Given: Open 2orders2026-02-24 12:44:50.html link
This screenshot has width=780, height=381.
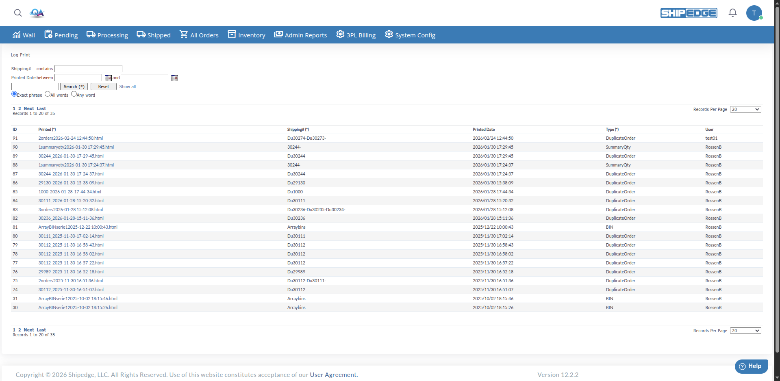Looking at the screenshot, I should [71, 138].
